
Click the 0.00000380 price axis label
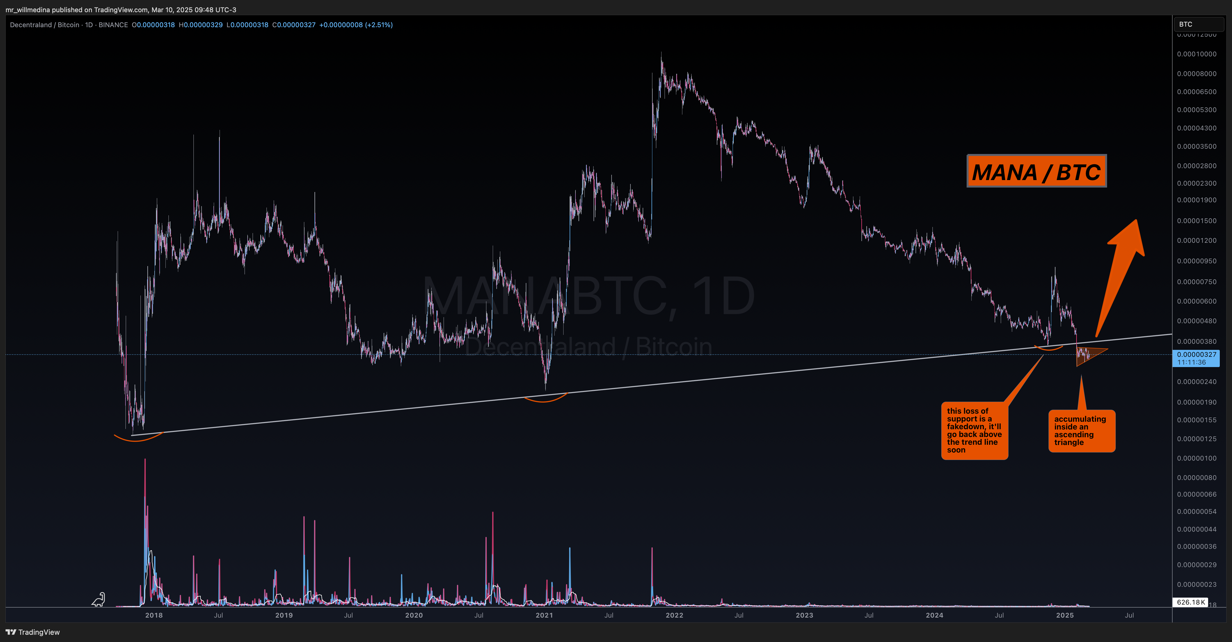tap(1197, 341)
